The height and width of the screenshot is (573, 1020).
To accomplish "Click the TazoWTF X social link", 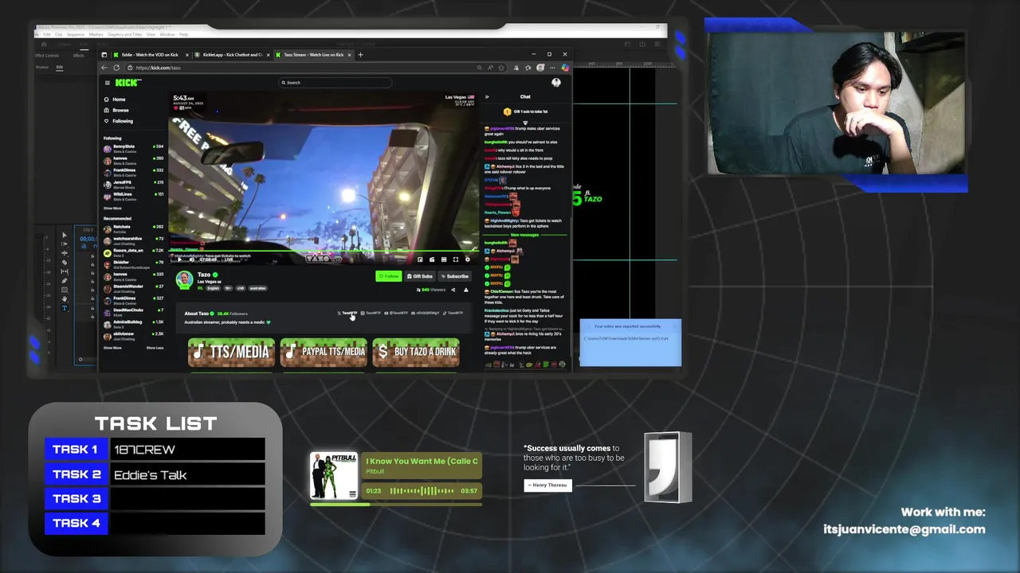I will tap(347, 313).
